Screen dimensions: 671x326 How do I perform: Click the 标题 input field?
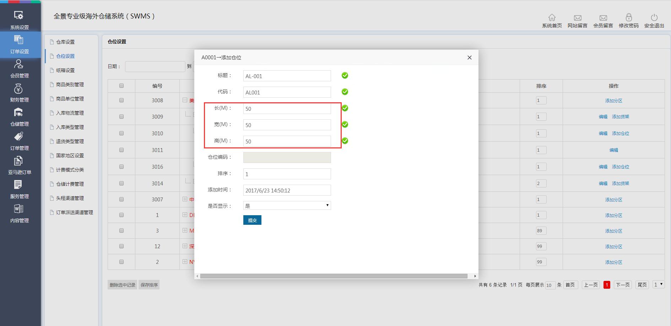click(x=287, y=76)
